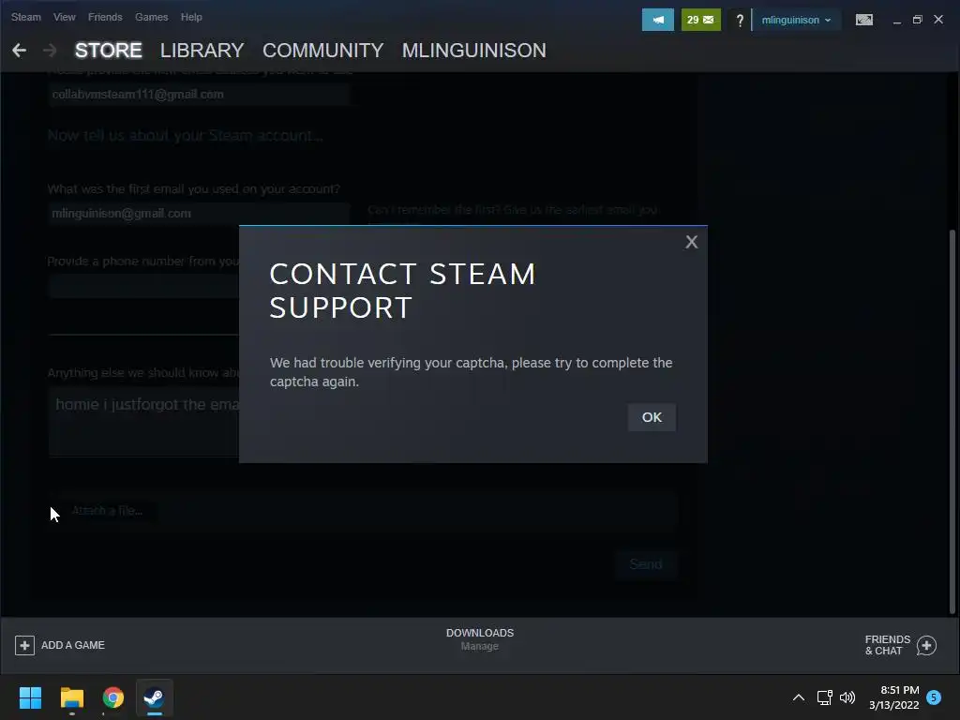Open the Games menu
960x720 pixels.
[x=151, y=17]
